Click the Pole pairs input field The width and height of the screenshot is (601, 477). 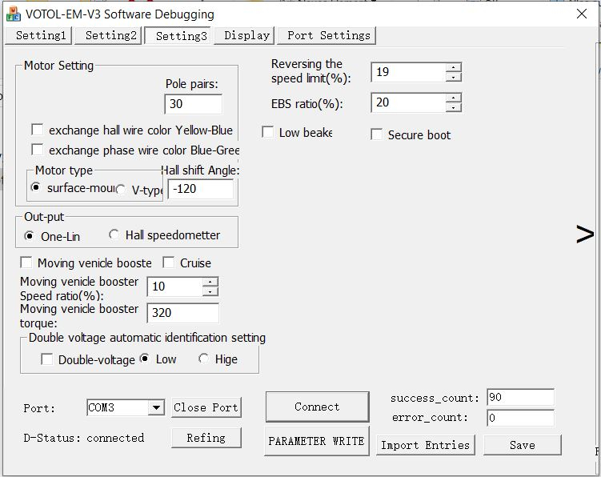[x=193, y=104]
